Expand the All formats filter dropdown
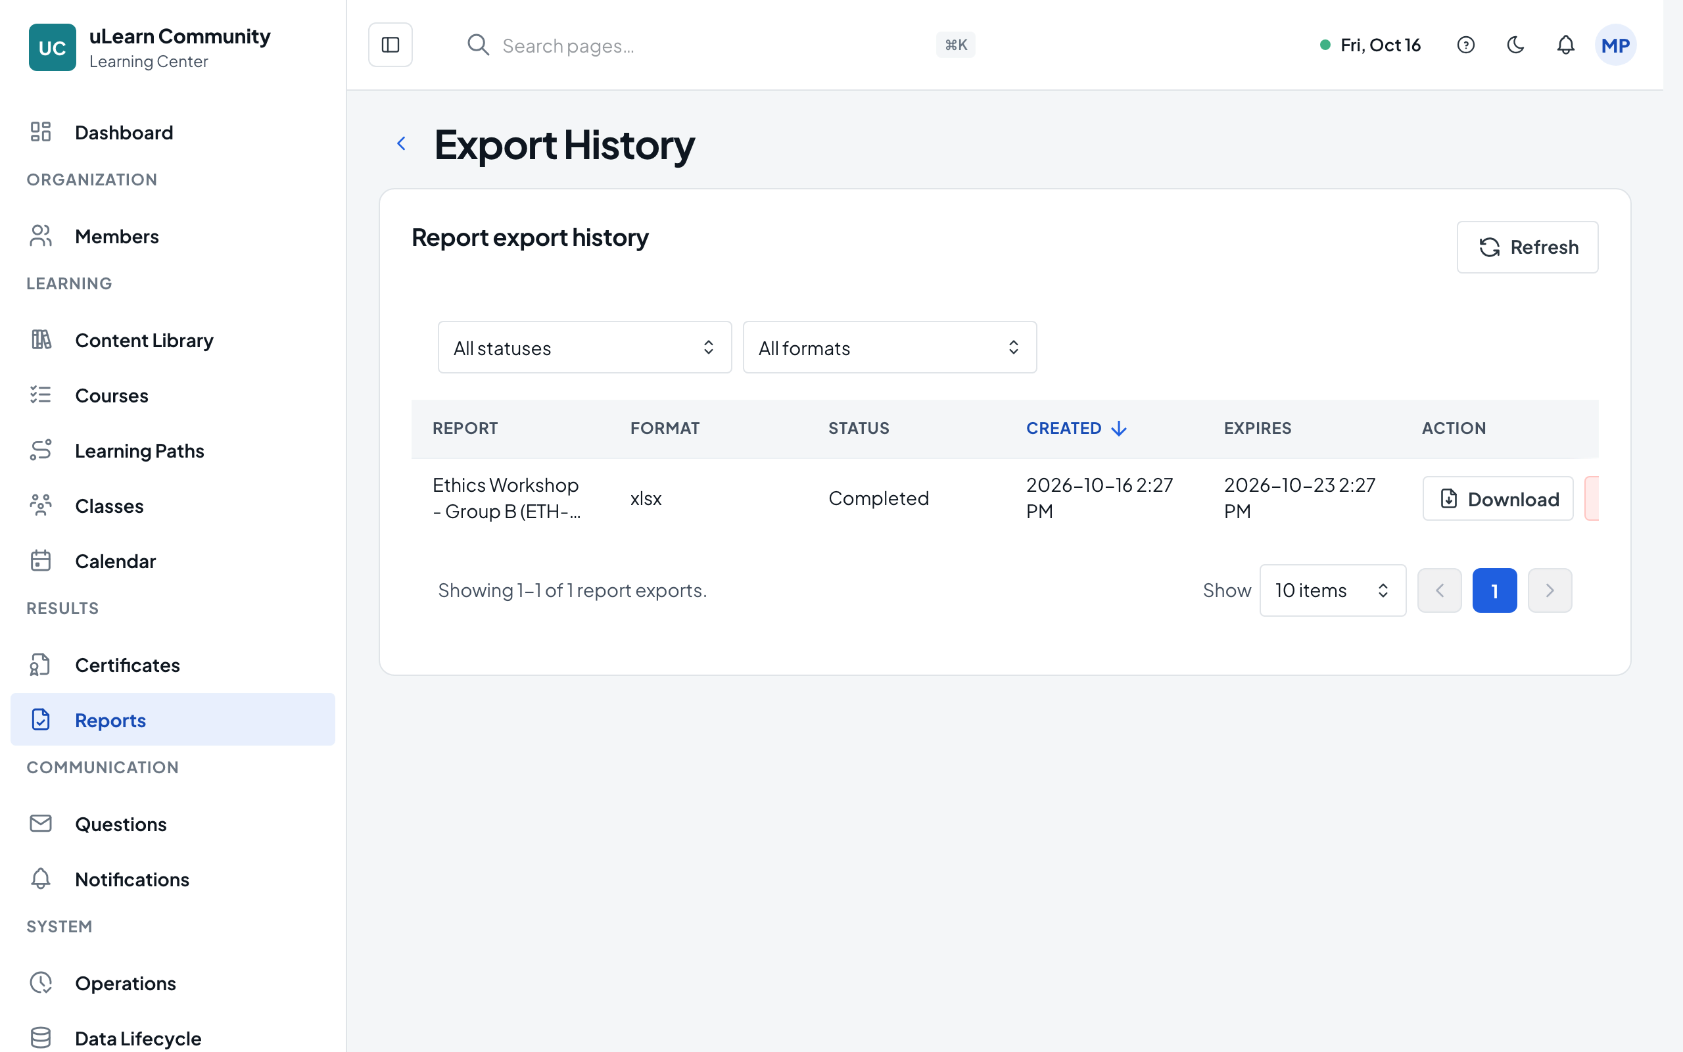This screenshot has height=1052, width=1683. click(889, 347)
